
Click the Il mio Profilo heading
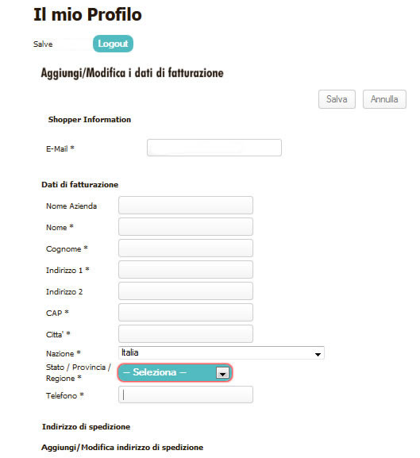[x=87, y=14]
